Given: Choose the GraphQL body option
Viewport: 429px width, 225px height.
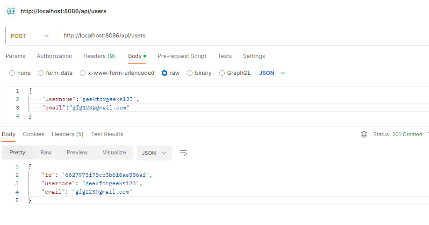Looking at the screenshot, I should 222,73.
